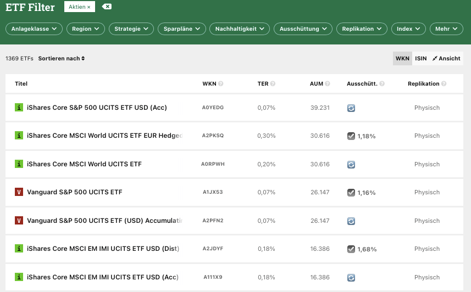This screenshot has width=471, height=292.
Task: Open the Ausschüttung dropdown
Action: pyautogui.click(x=303, y=29)
